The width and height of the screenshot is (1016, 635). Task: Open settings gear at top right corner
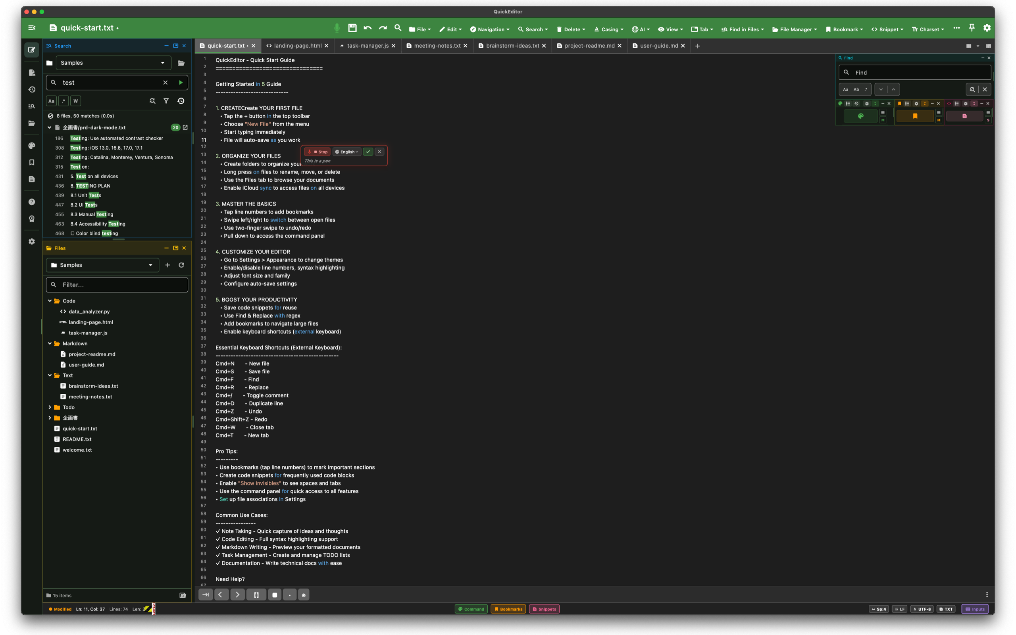(x=987, y=28)
